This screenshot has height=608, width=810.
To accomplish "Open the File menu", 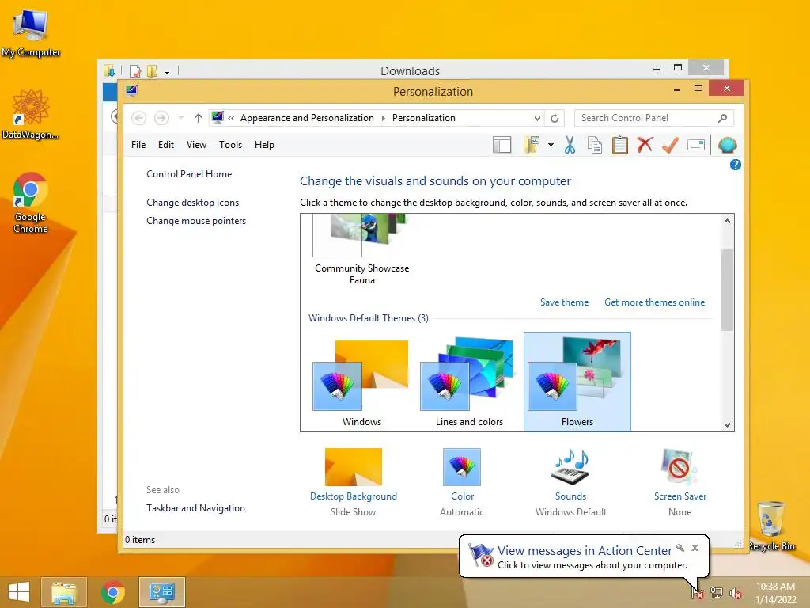I will [138, 145].
